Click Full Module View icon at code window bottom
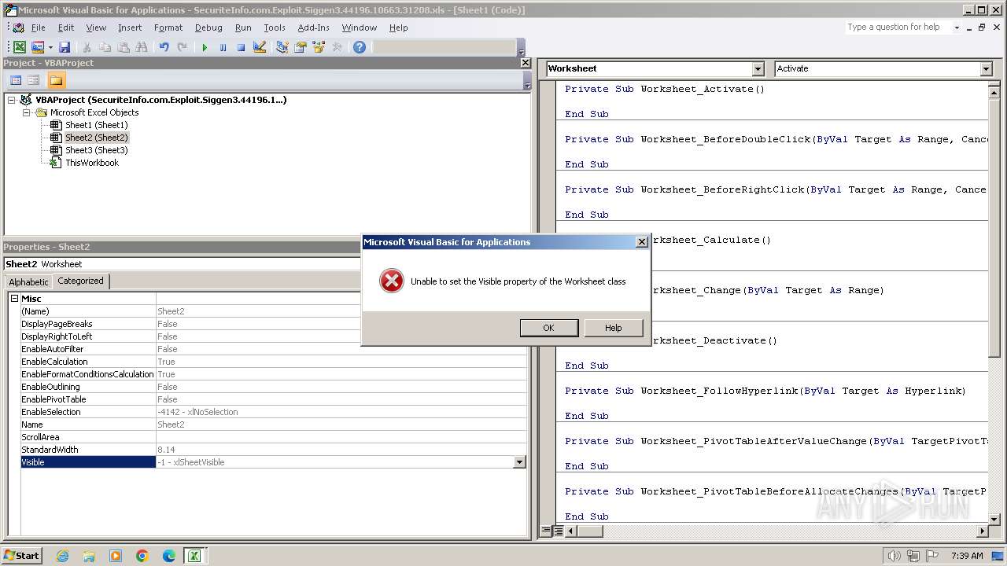The image size is (1007, 566). (x=558, y=531)
